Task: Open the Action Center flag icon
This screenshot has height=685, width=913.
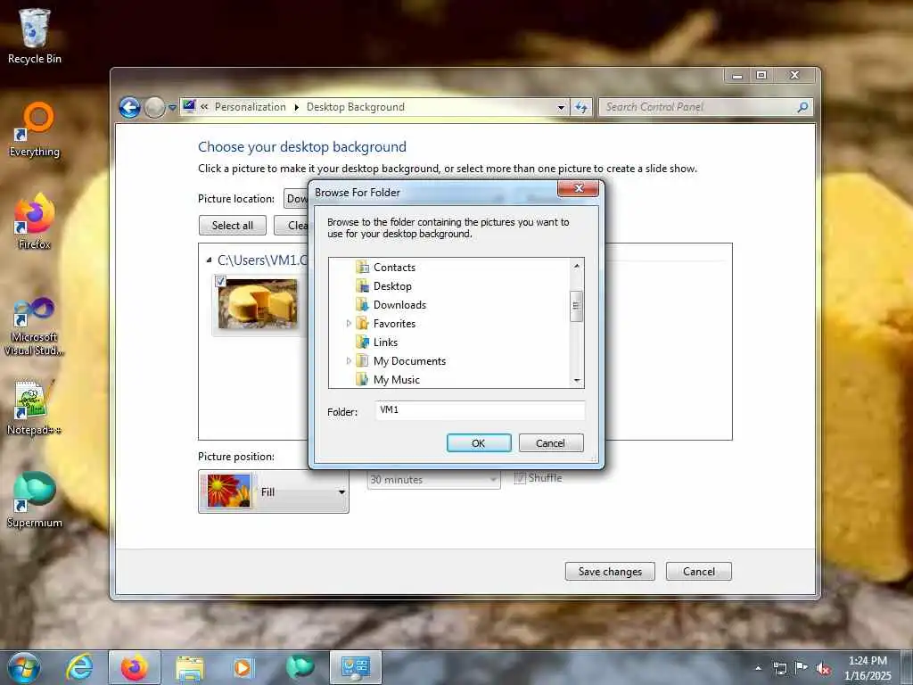Action: click(802, 668)
